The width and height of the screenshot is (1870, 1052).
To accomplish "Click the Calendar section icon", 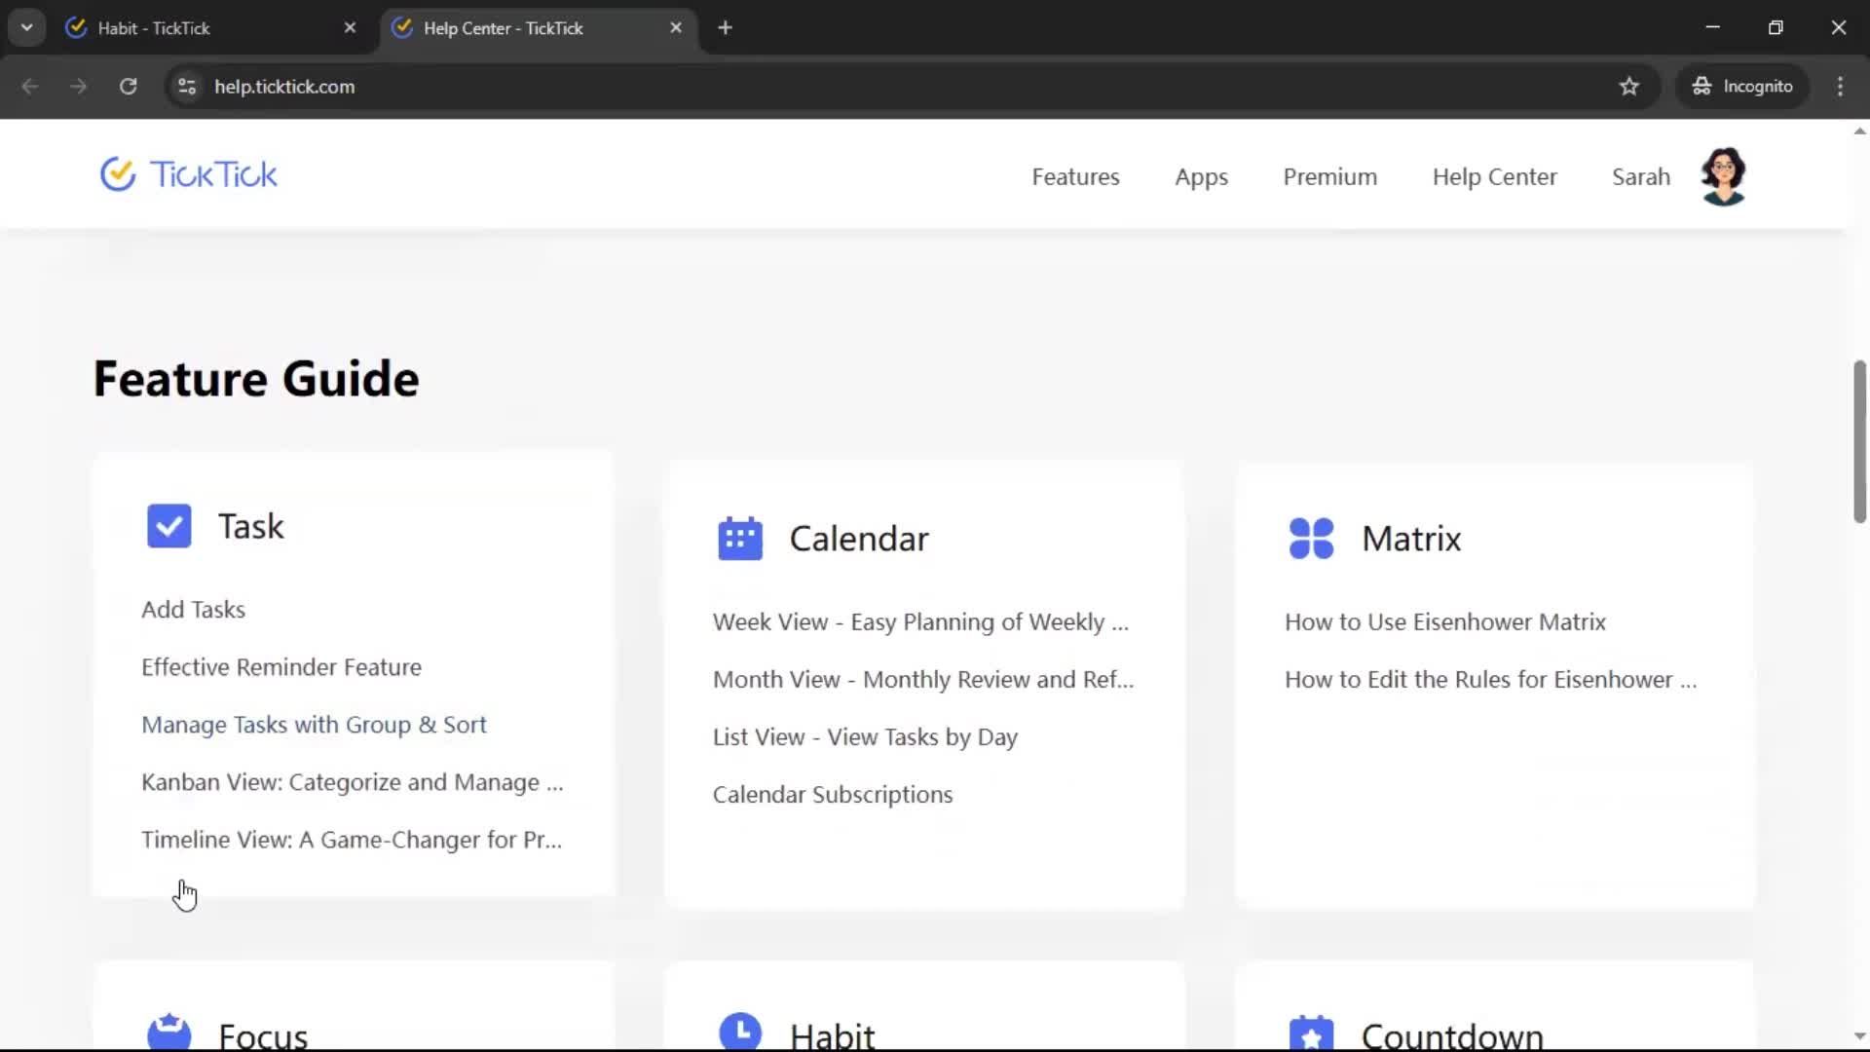I will point(740,539).
